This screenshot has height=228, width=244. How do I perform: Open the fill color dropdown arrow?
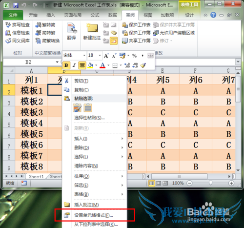(x=96, y=65)
